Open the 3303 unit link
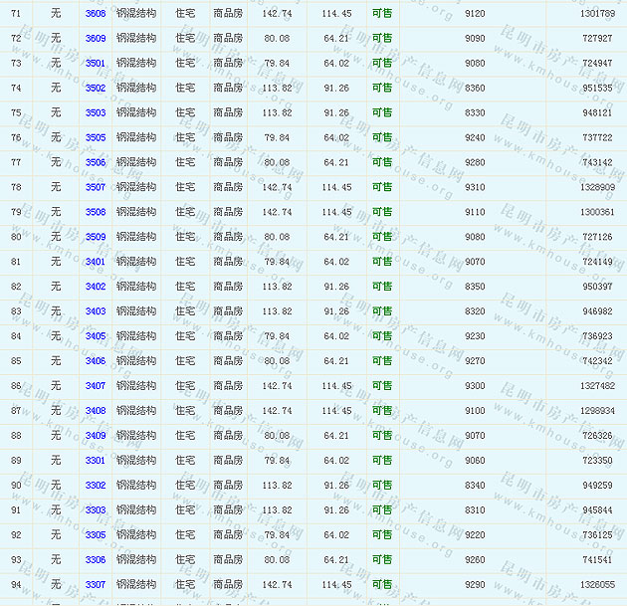Image resolution: width=627 pixels, height=606 pixels. pyautogui.click(x=96, y=510)
